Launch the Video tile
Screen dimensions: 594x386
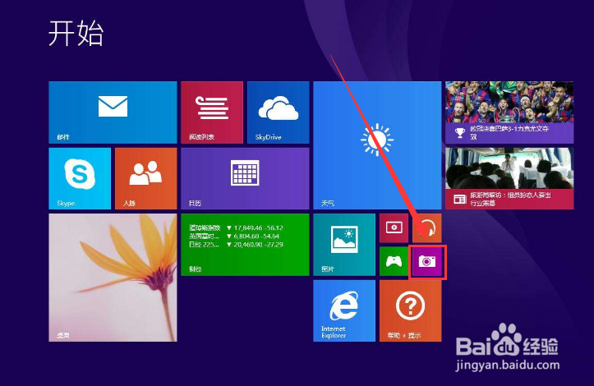tap(394, 228)
